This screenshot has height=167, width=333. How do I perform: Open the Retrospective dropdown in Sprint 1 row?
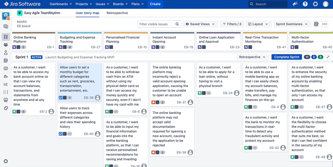[x=252, y=57]
